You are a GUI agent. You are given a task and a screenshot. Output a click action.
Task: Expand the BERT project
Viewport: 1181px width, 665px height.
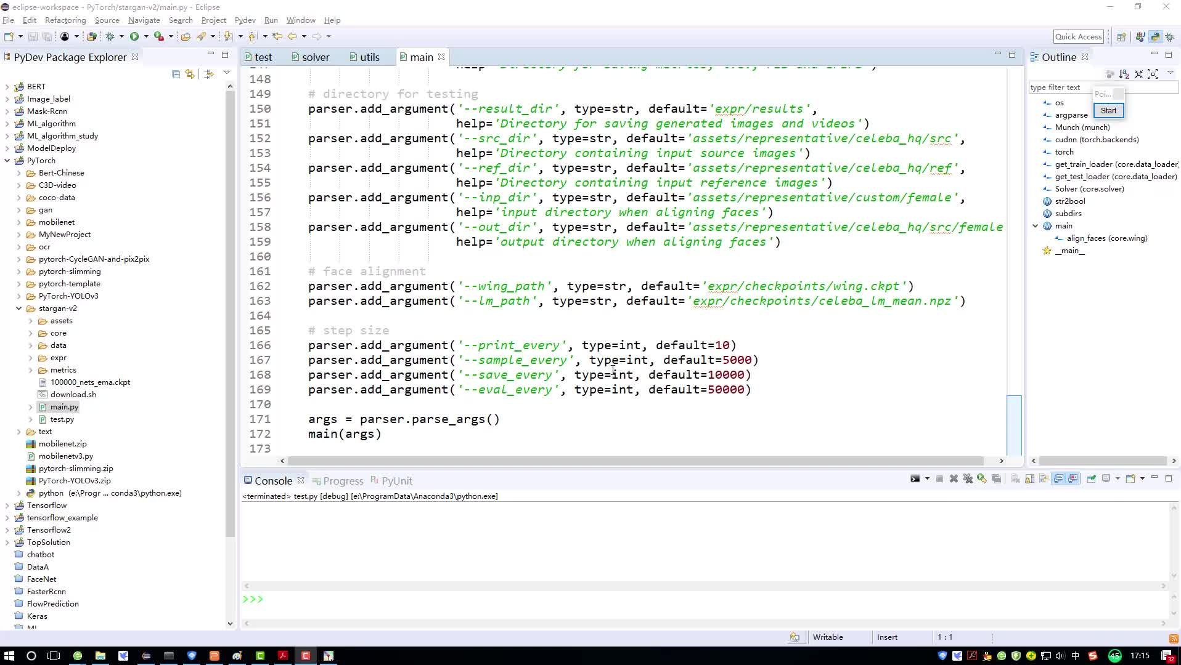point(7,87)
